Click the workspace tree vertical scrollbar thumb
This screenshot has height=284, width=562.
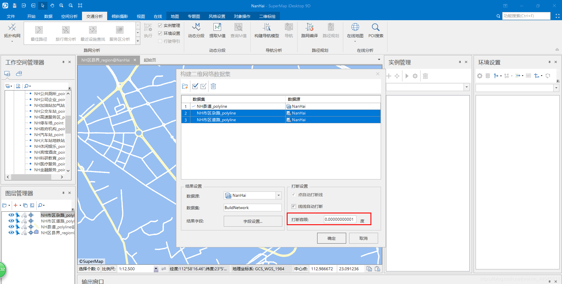pos(68,124)
